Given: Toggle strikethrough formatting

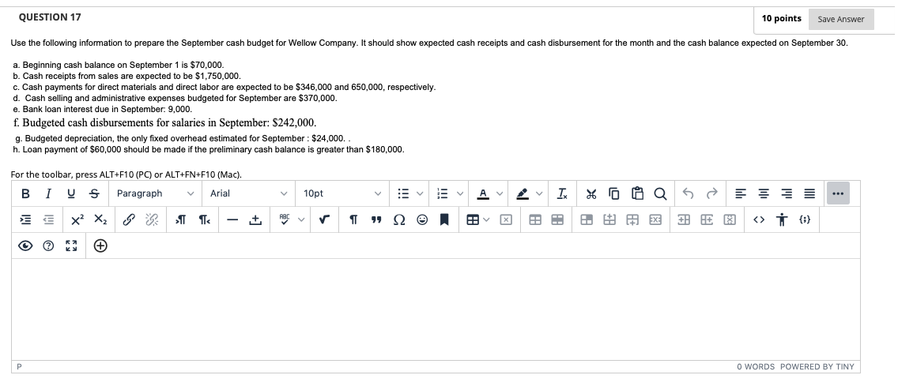Looking at the screenshot, I should point(95,194).
